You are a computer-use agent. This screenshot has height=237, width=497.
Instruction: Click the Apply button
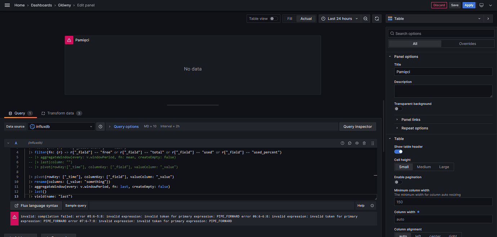469,5
